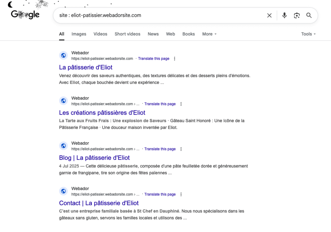Click the magnifying glass search icon
The width and height of the screenshot is (331, 232).
click(x=309, y=15)
